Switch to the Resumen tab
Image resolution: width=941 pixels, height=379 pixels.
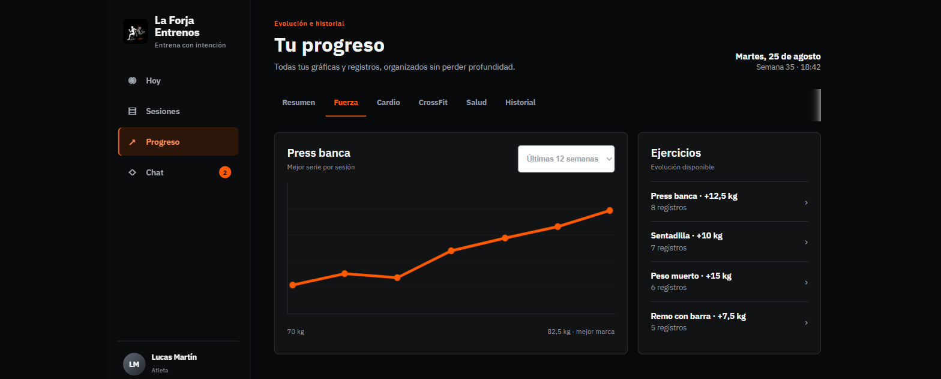point(299,103)
